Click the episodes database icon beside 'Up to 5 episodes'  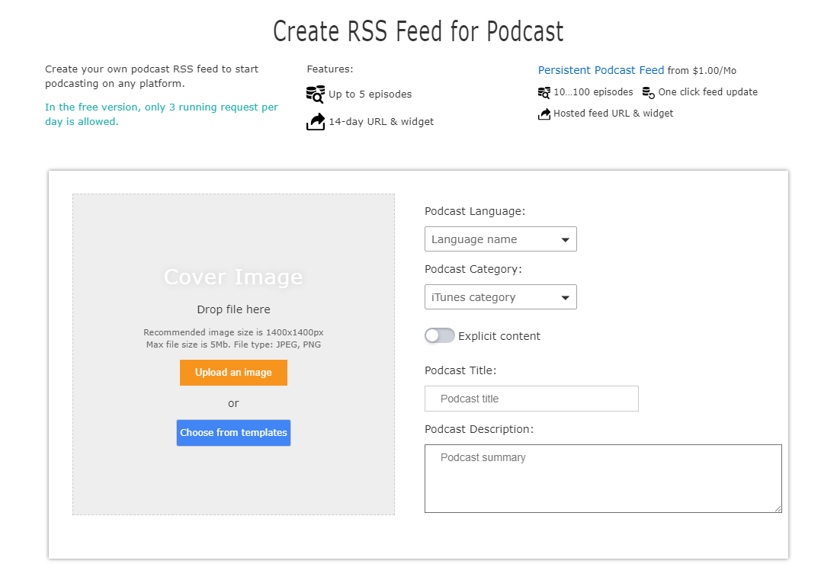point(315,94)
